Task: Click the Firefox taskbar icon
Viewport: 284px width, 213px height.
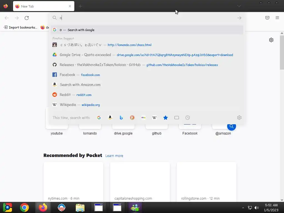Action: [43, 207]
